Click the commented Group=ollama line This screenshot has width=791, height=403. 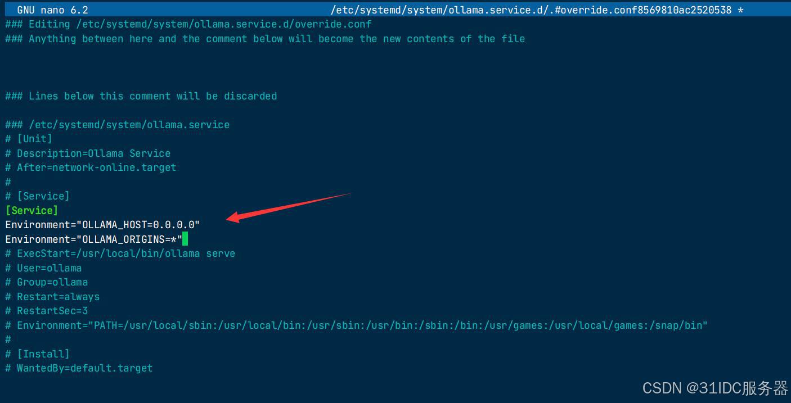[x=46, y=282]
